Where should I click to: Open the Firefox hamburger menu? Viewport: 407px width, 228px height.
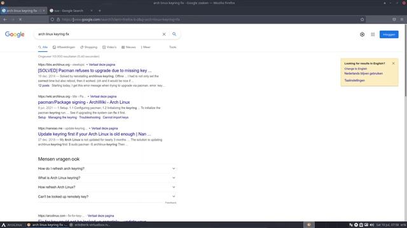tap(402, 20)
